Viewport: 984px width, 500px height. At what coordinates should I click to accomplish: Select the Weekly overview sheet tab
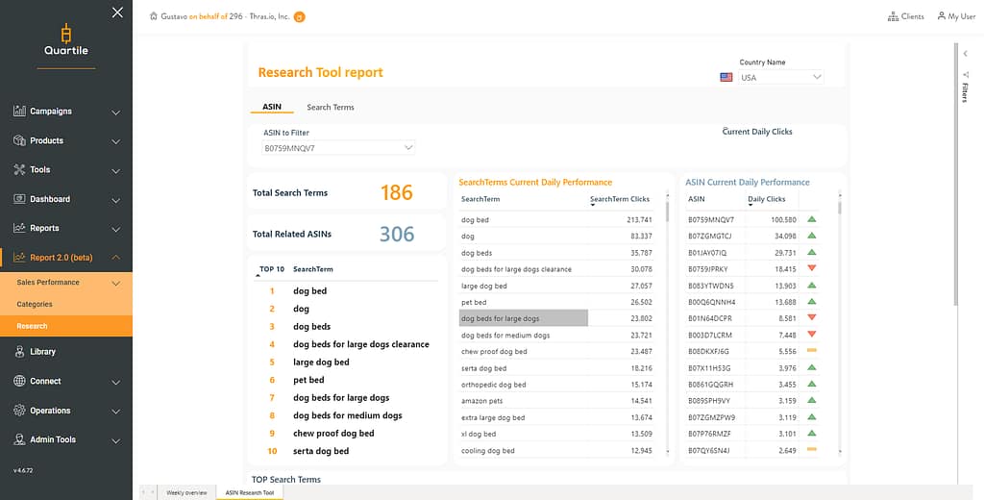point(187,492)
